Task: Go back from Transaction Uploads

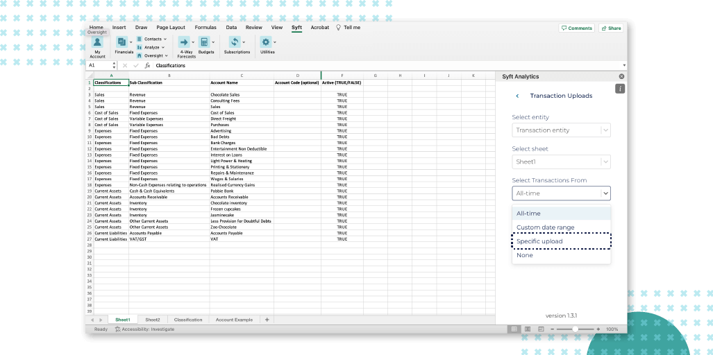Action: pos(517,96)
